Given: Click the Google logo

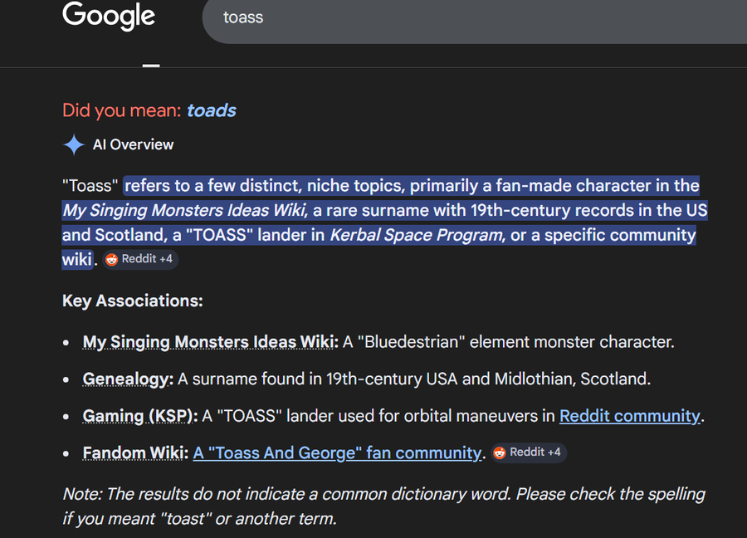Looking at the screenshot, I should [109, 16].
